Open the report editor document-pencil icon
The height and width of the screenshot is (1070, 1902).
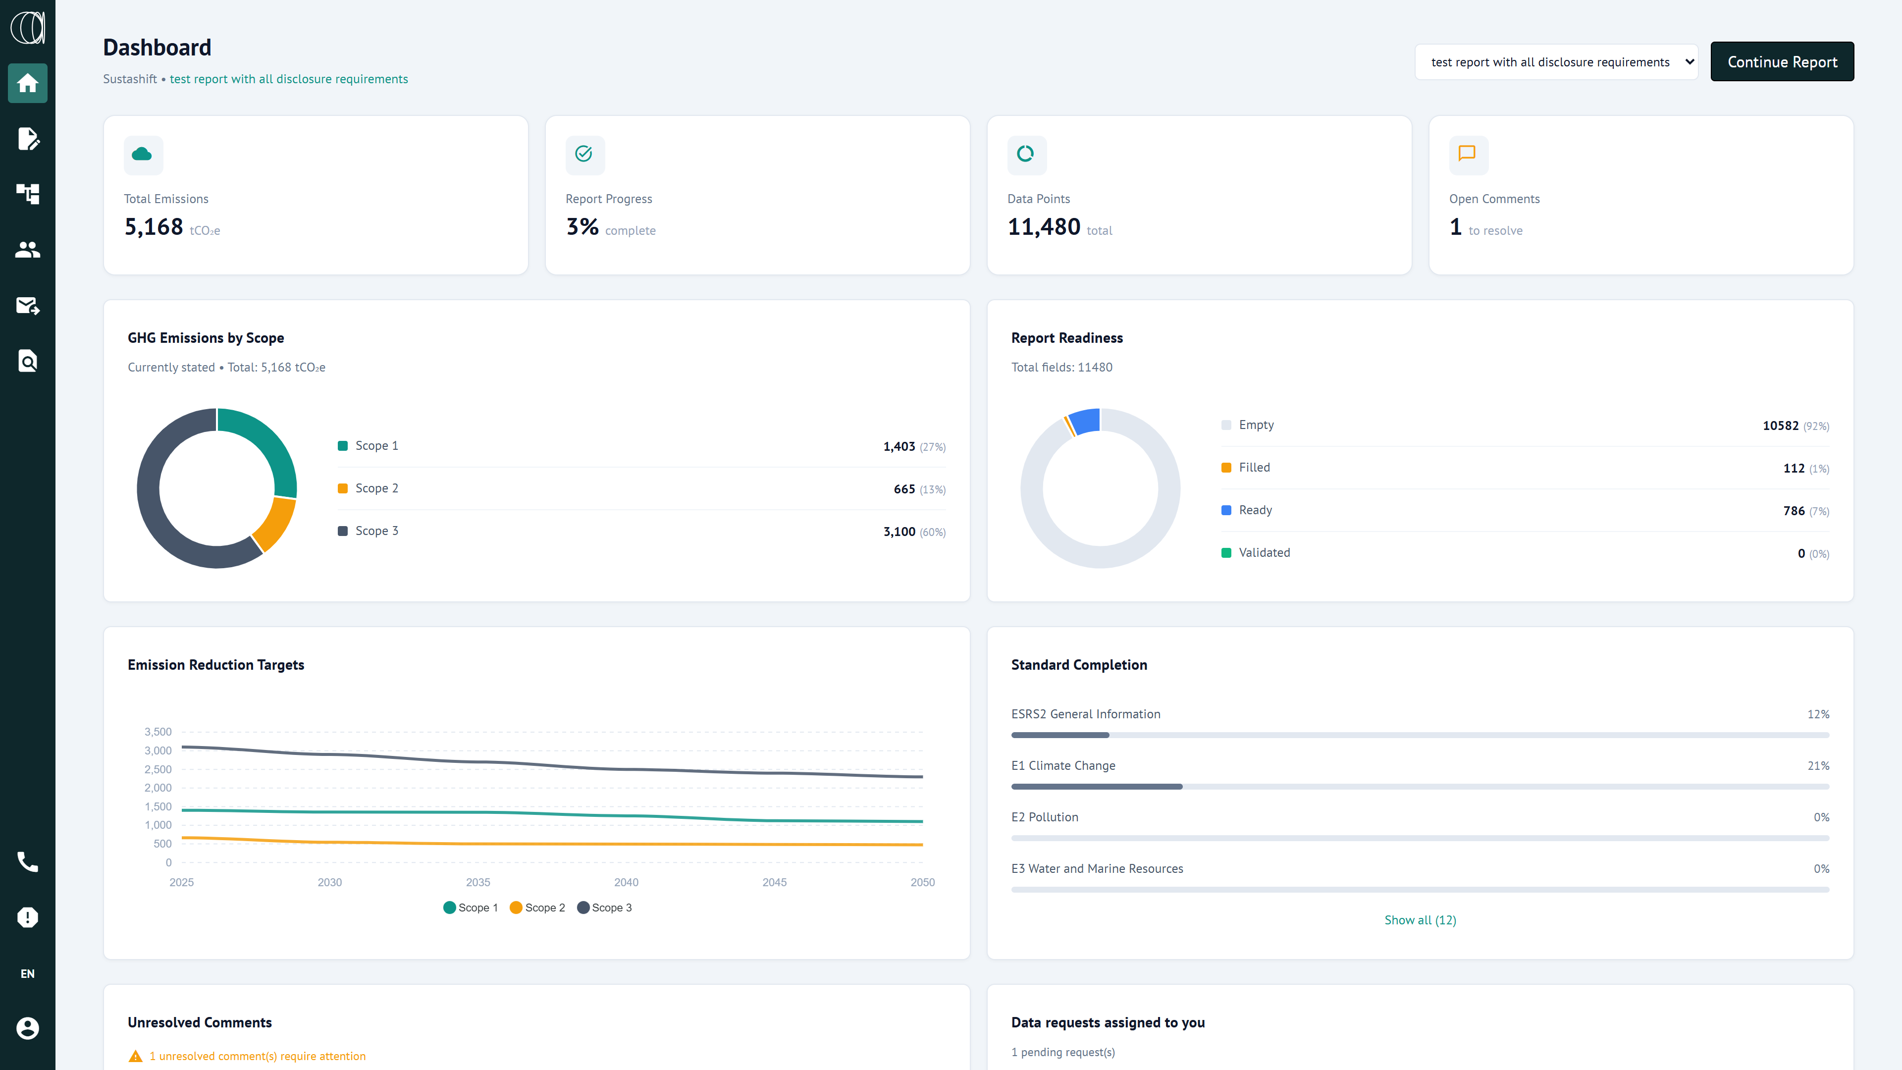pos(27,139)
